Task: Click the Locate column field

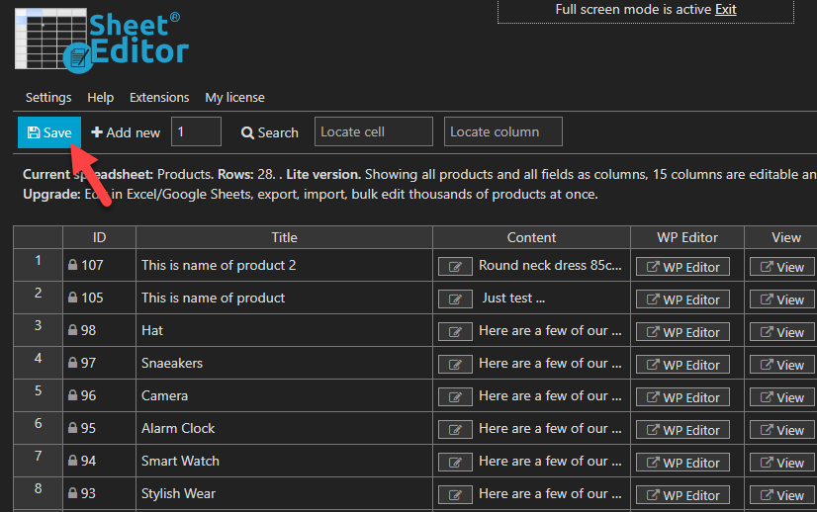Action: pos(502,131)
